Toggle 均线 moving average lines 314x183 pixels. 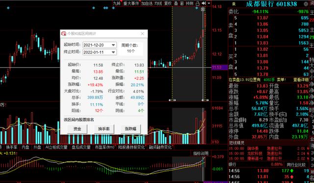tap(158, 3)
